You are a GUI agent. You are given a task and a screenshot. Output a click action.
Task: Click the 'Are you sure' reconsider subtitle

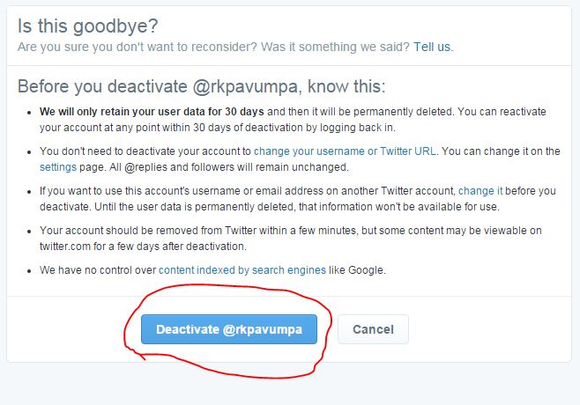[213, 47]
